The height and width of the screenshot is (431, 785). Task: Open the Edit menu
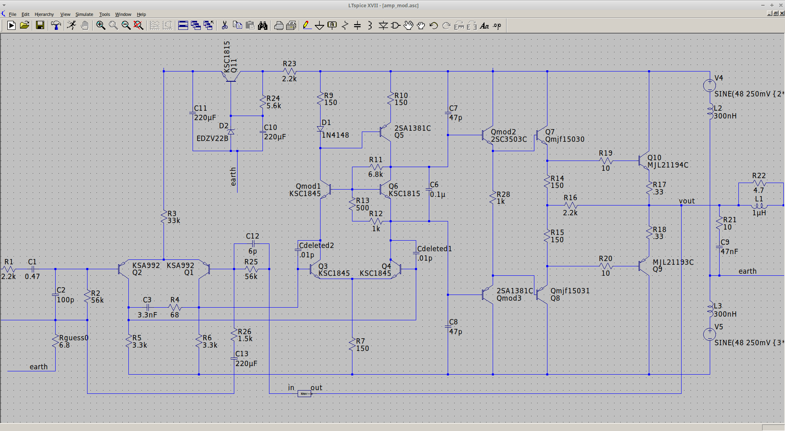tap(25, 14)
